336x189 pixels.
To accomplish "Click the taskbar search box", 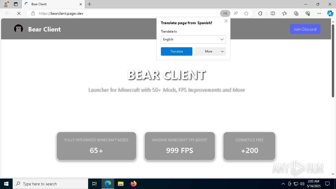I will coord(50,184).
